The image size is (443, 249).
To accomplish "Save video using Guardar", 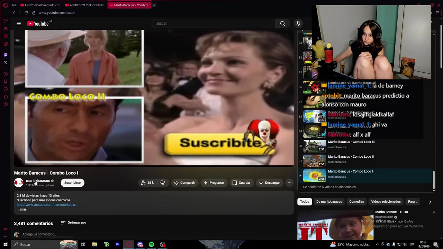I will pyautogui.click(x=241, y=183).
